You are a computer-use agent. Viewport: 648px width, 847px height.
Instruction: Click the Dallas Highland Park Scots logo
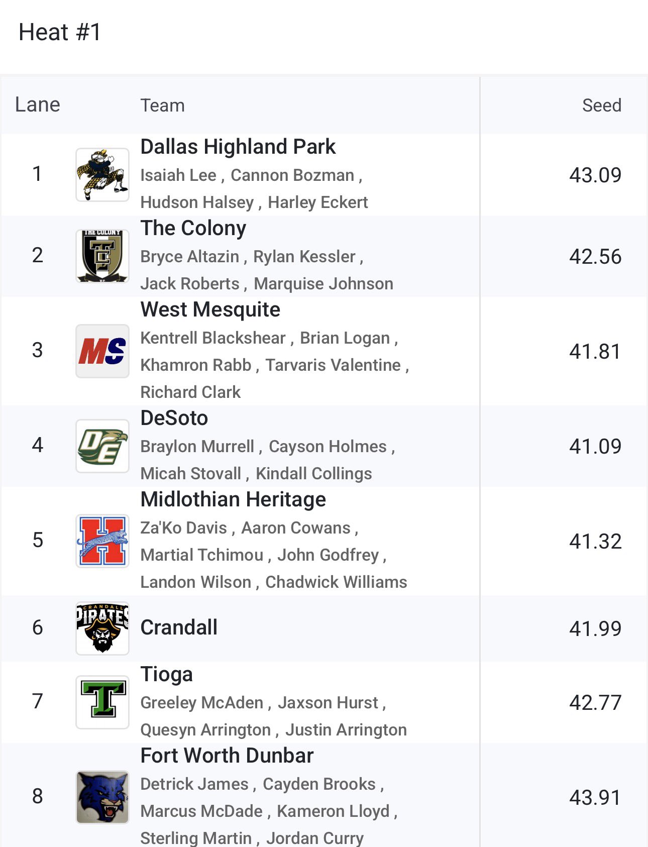[x=102, y=175]
